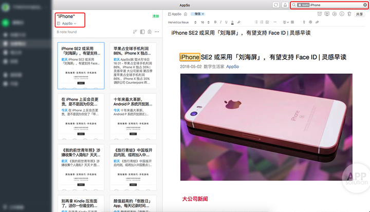
Task: Clear the search field with the X button
Action: click(x=365, y=5)
